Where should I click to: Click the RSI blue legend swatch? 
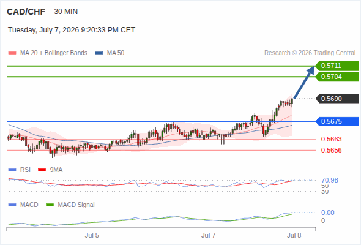pos(12,170)
